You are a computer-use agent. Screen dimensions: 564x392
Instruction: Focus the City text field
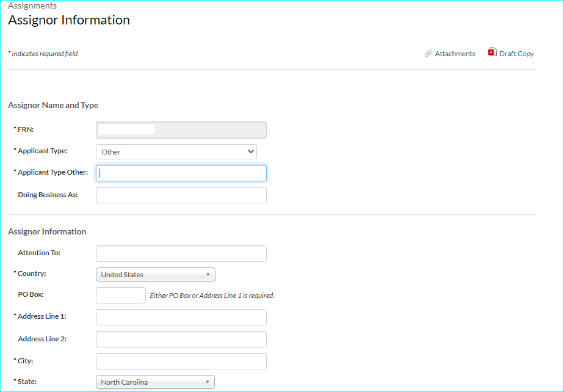click(x=181, y=361)
